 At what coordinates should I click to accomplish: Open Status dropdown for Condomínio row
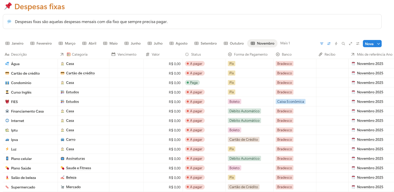(192, 83)
